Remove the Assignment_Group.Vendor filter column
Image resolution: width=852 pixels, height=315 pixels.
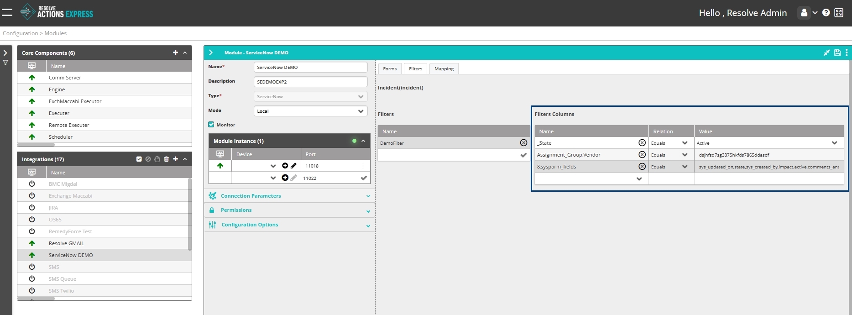642,155
